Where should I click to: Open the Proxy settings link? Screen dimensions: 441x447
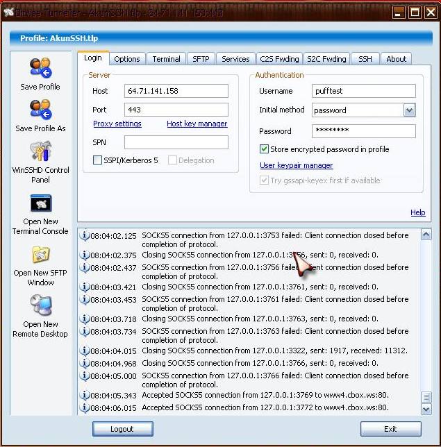click(x=117, y=124)
